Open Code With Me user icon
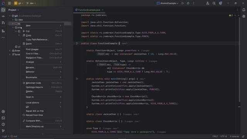Image resolution: width=247 pixels, height=139 pixels. pos(208,3)
